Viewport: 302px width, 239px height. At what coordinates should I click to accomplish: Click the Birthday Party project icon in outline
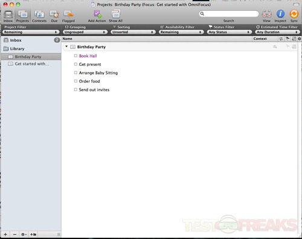click(72, 47)
